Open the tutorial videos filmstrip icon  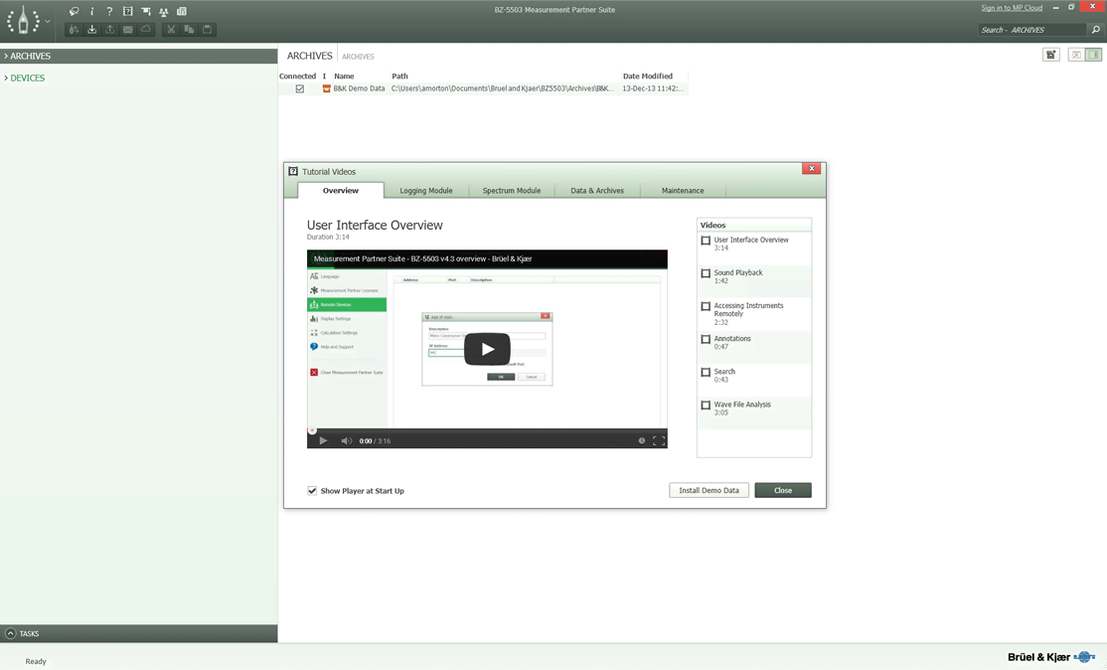[x=127, y=12]
